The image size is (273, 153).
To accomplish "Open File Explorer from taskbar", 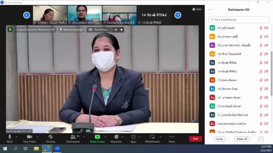I will (x=36, y=149).
